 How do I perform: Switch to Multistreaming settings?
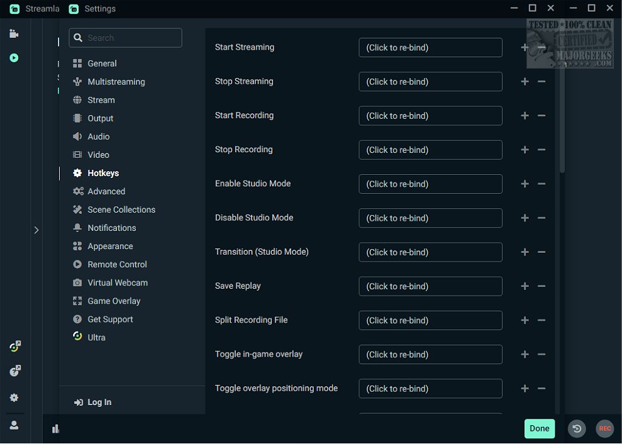116,82
